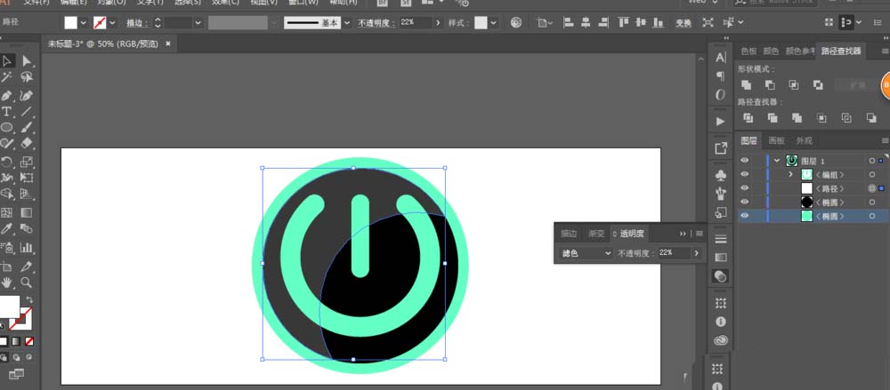
Task: Click the Intersect shape mode icon
Action: coord(794,85)
